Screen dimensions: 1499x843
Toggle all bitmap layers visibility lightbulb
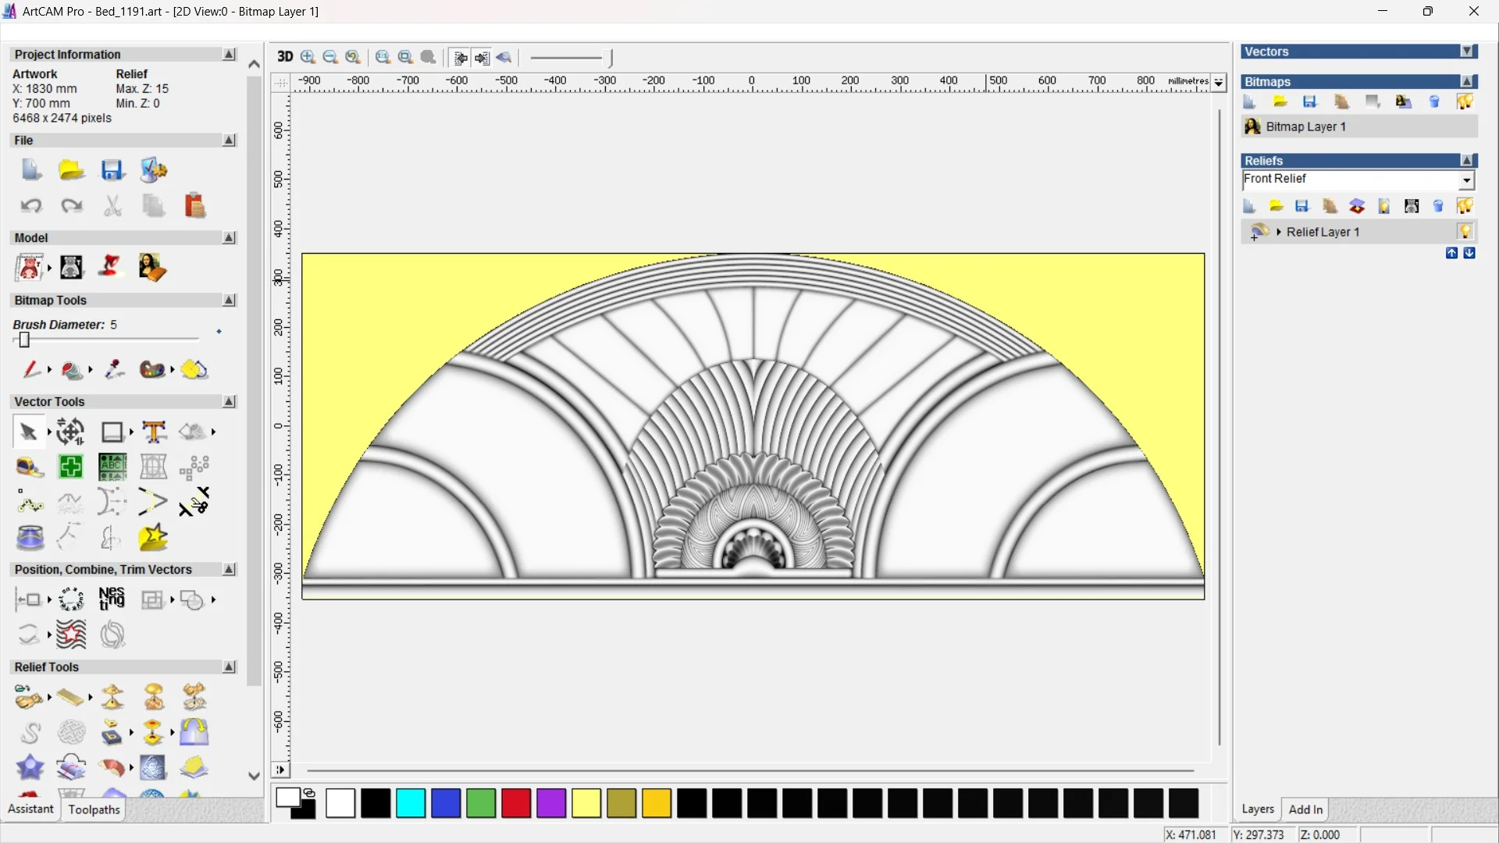tap(1465, 101)
